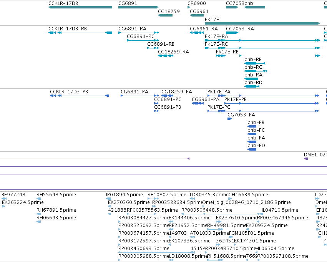Select EST EK263224.5prime
The height and width of the screenshot is (262, 327).
3,206
